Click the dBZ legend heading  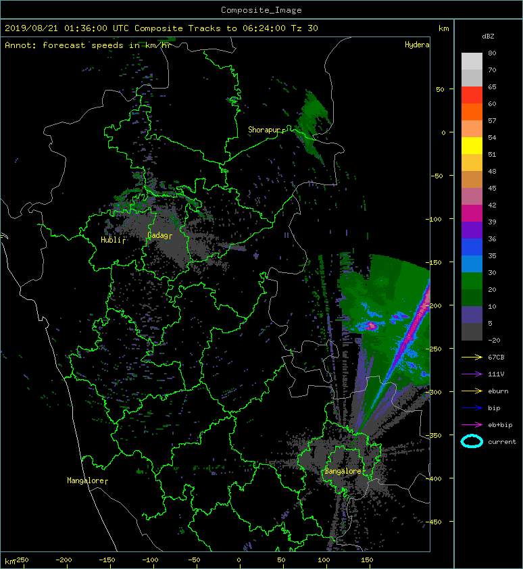click(488, 36)
